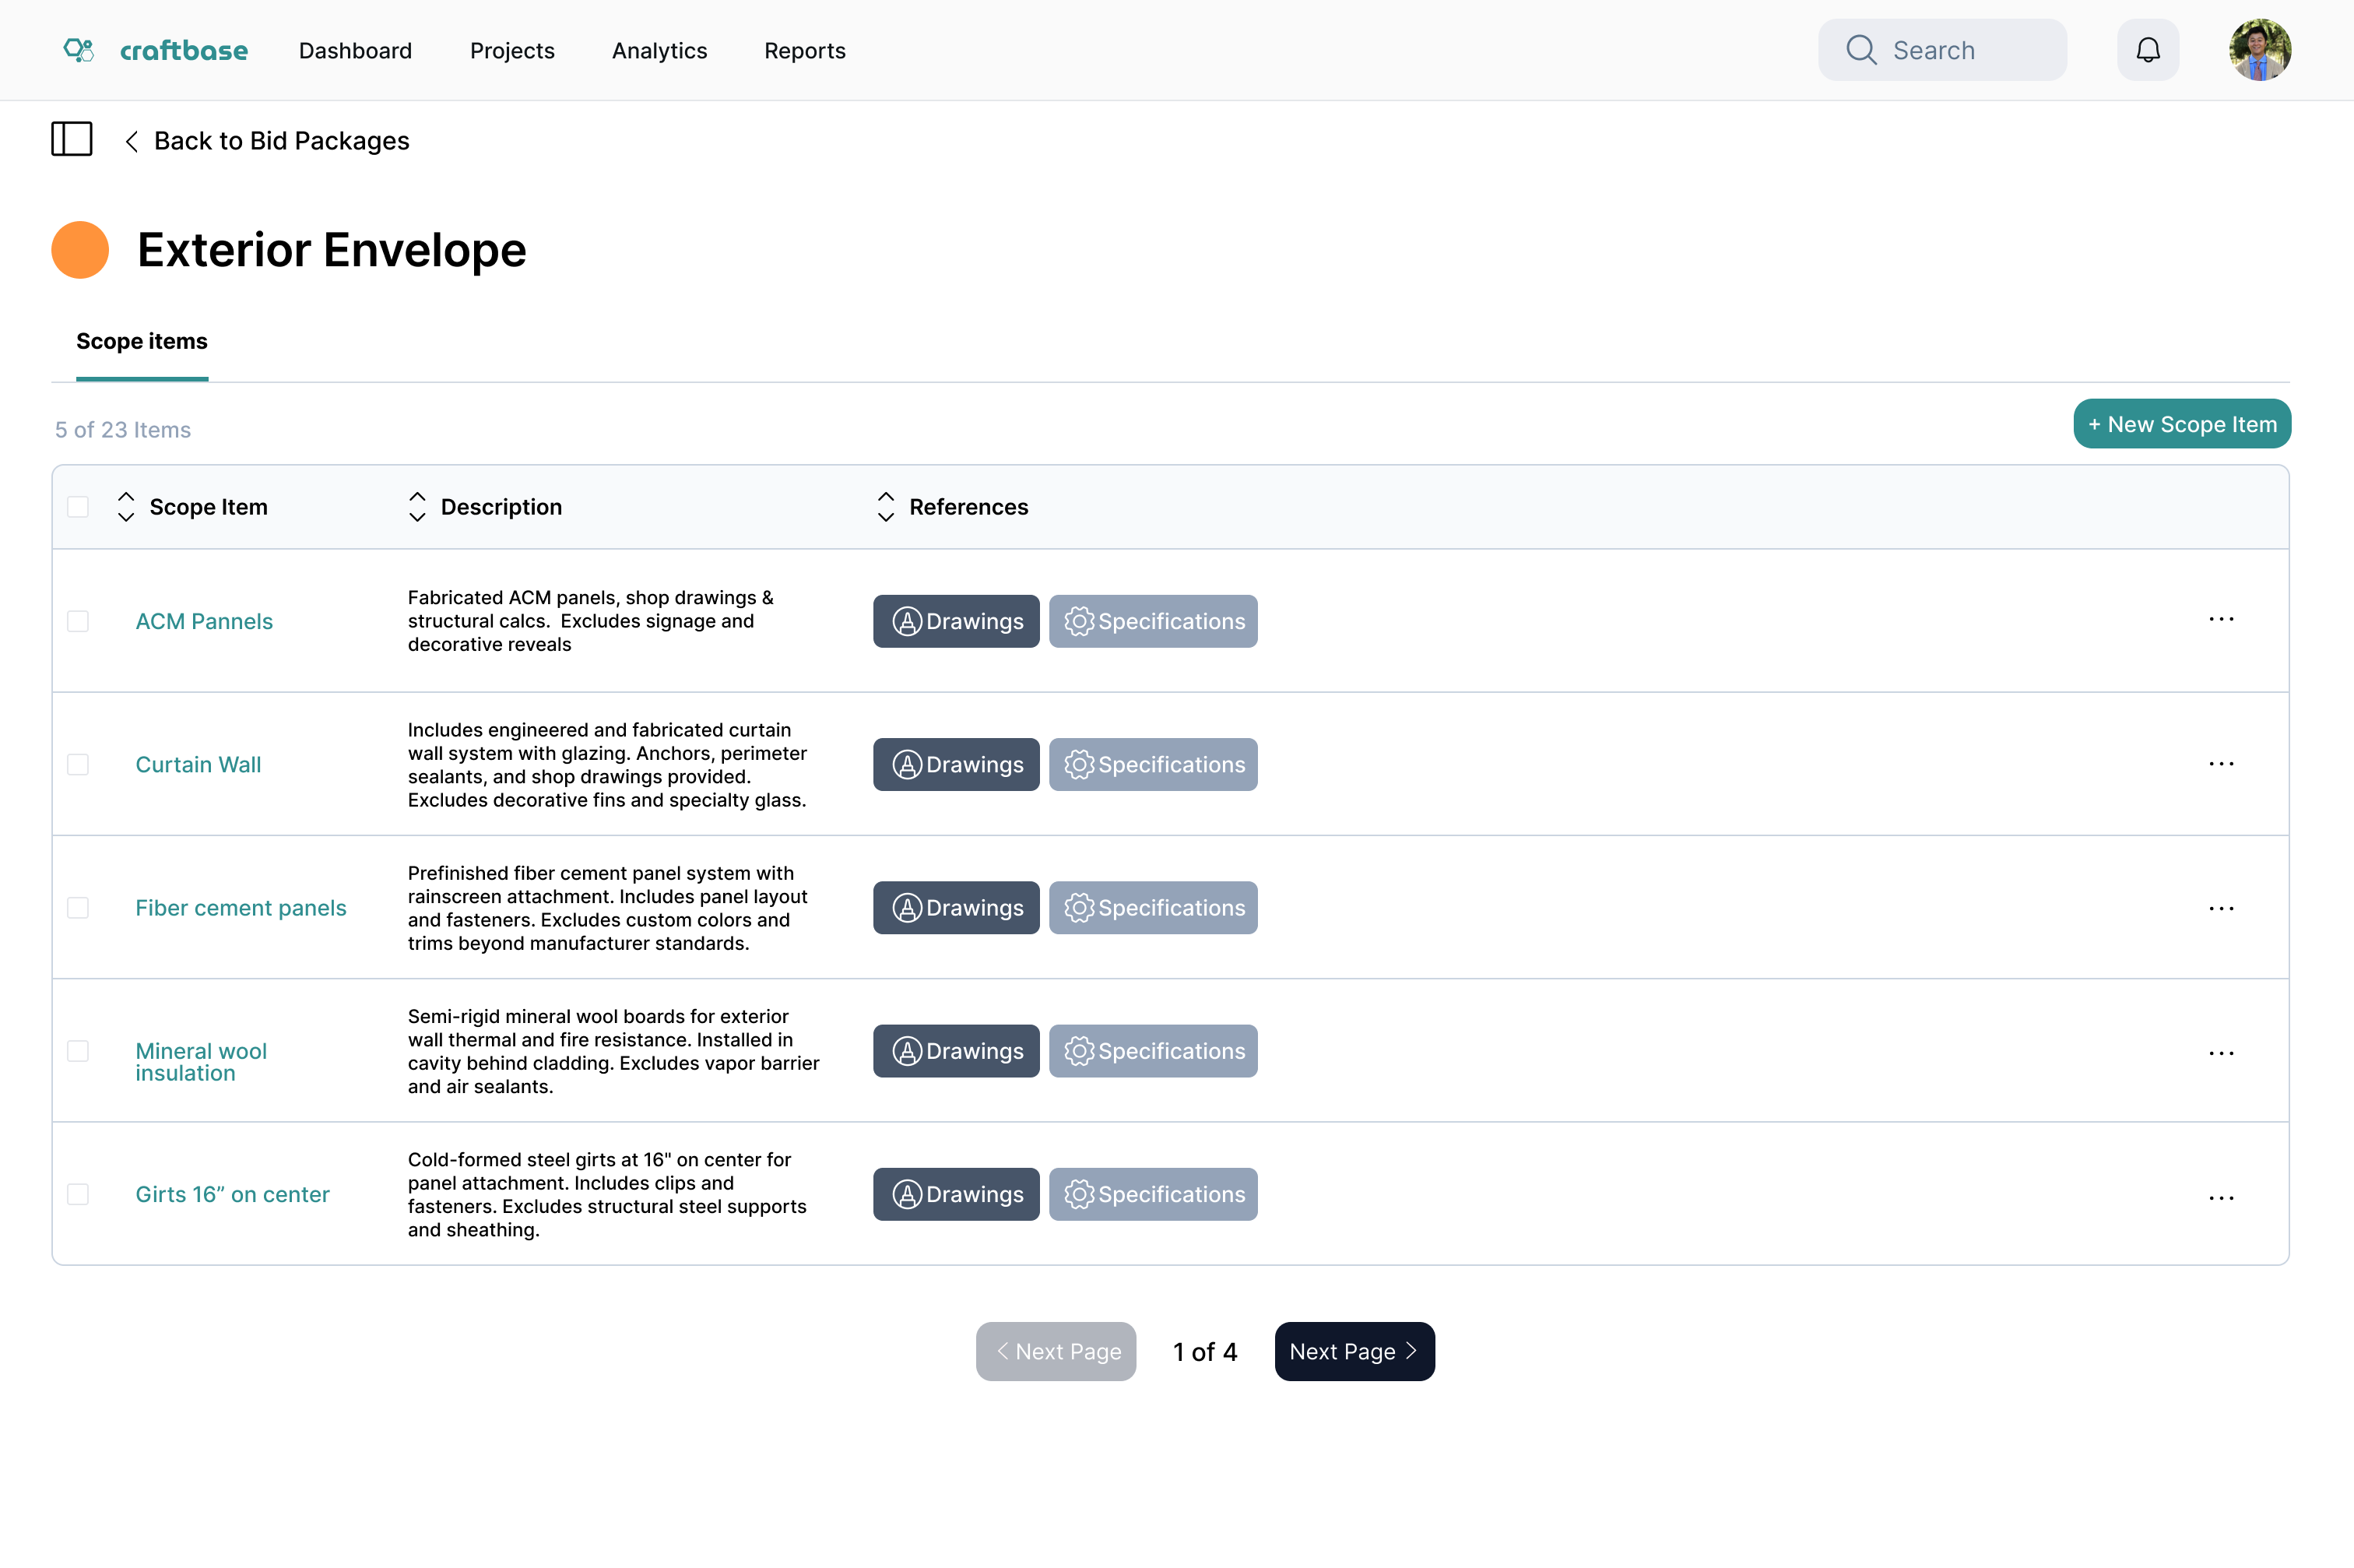Click the orange Exterior Envelope color circle

pos(80,250)
